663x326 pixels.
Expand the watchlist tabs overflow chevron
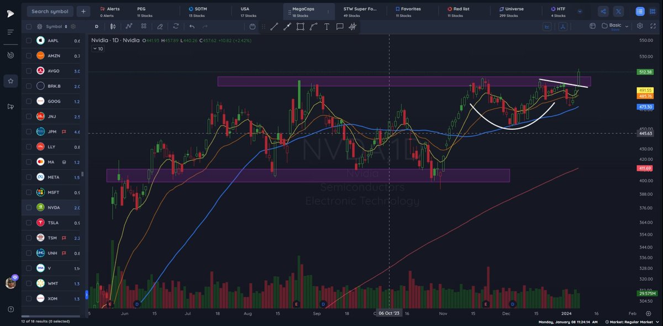click(x=580, y=11)
